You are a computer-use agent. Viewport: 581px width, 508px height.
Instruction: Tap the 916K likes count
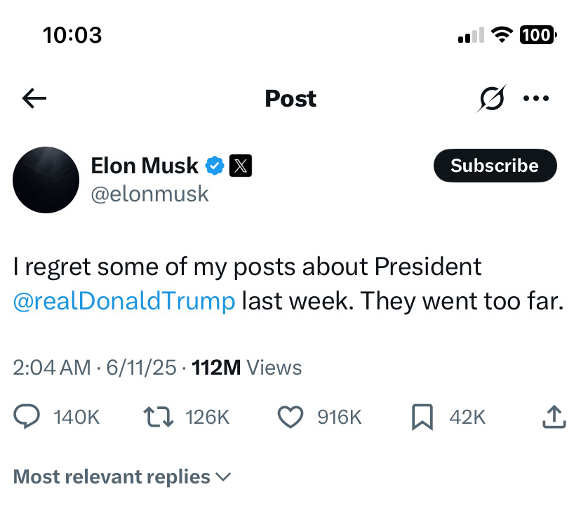[x=339, y=417]
